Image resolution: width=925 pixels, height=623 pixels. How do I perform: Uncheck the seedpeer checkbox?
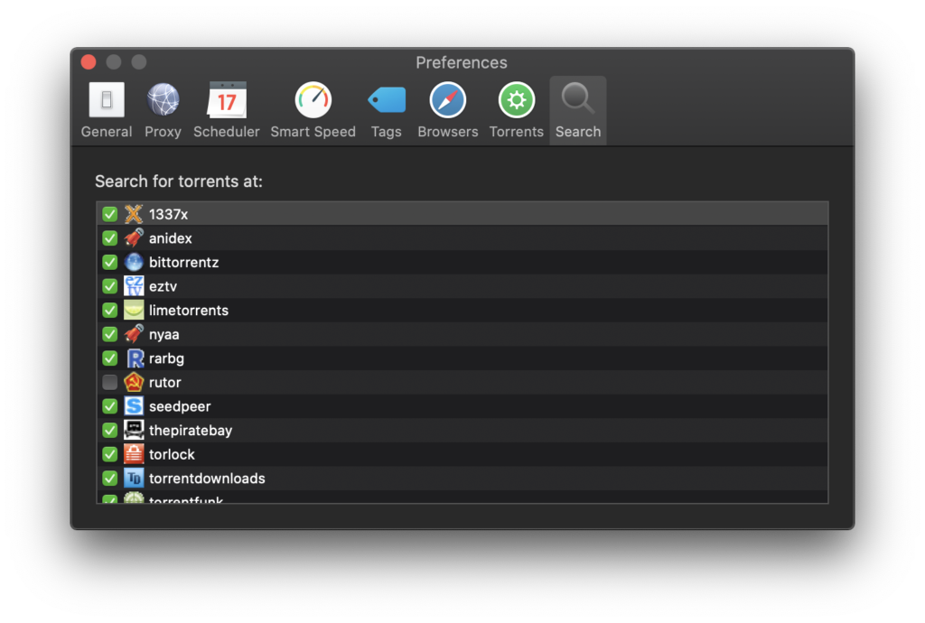tap(109, 406)
